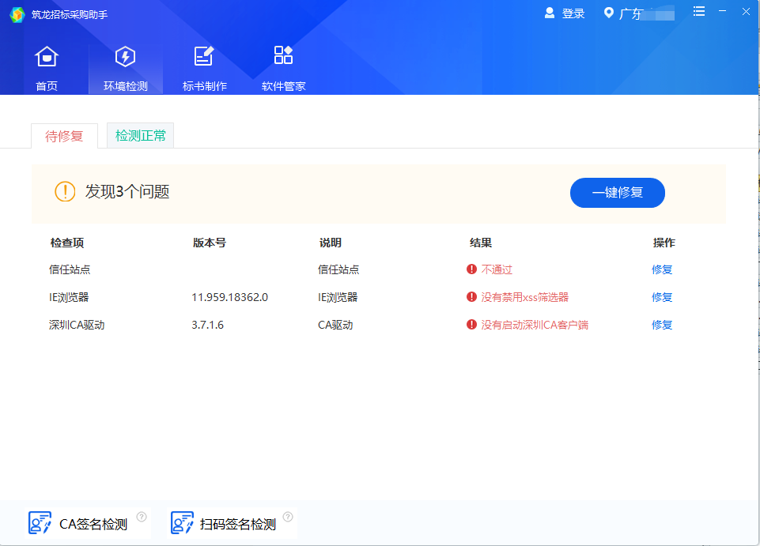
Task: Click the 扫码签名检测 icon
Action: point(183,523)
